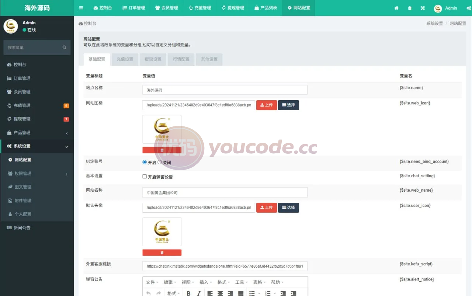Open the 文件 menu in the editor
Screen dimensions: 472x296
click(152, 282)
